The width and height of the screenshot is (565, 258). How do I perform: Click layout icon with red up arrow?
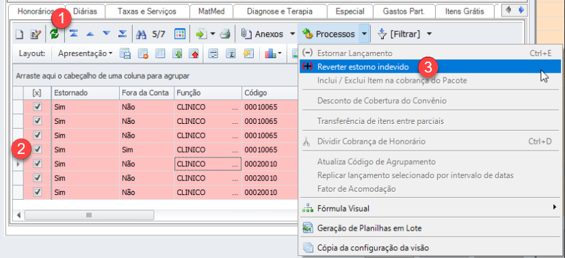(x=194, y=53)
